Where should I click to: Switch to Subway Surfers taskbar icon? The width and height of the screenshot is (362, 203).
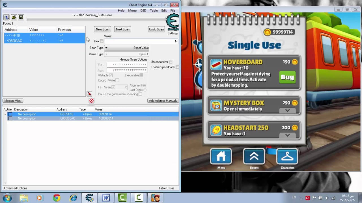point(155,198)
